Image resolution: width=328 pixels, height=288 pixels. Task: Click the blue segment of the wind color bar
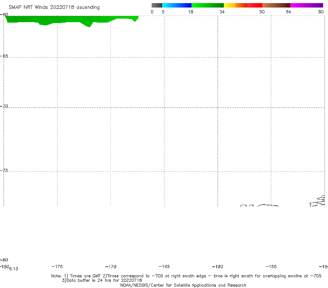pyautogui.click(x=177, y=5)
